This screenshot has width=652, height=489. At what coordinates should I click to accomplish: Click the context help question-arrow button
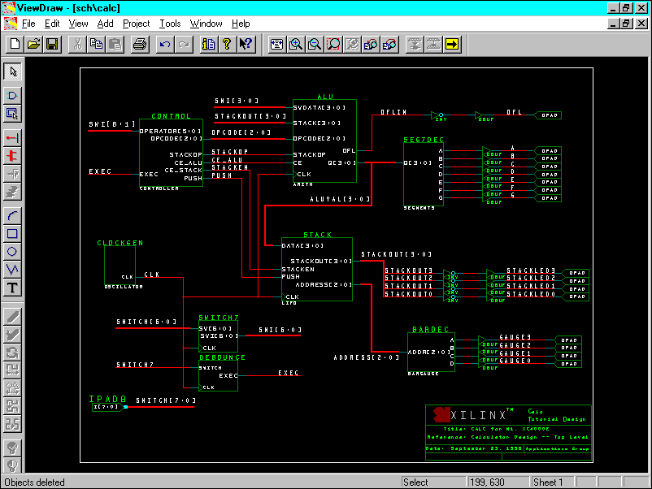tap(246, 44)
